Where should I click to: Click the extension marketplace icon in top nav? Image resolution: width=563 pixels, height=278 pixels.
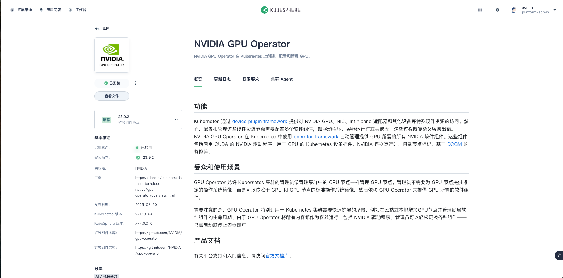tap(12, 10)
